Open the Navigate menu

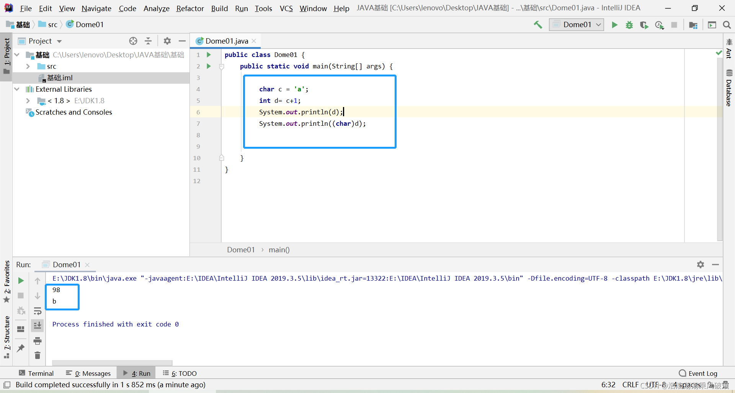pyautogui.click(x=96, y=8)
